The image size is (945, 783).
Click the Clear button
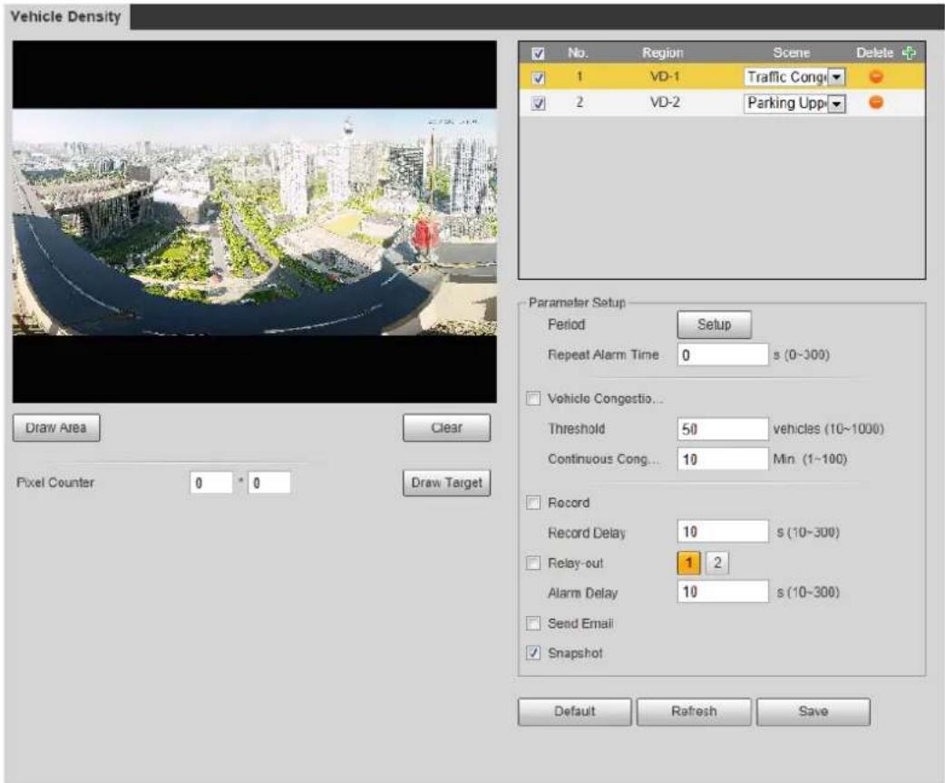pyautogui.click(x=446, y=428)
